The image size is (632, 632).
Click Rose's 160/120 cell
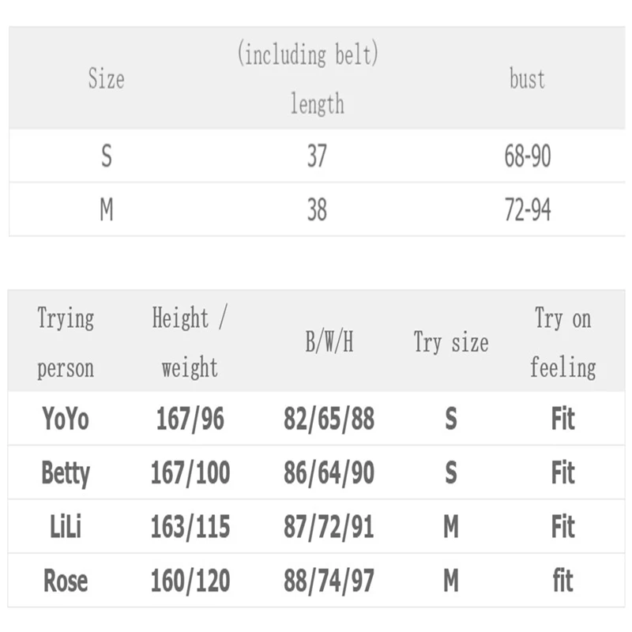[x=190, y=581]
